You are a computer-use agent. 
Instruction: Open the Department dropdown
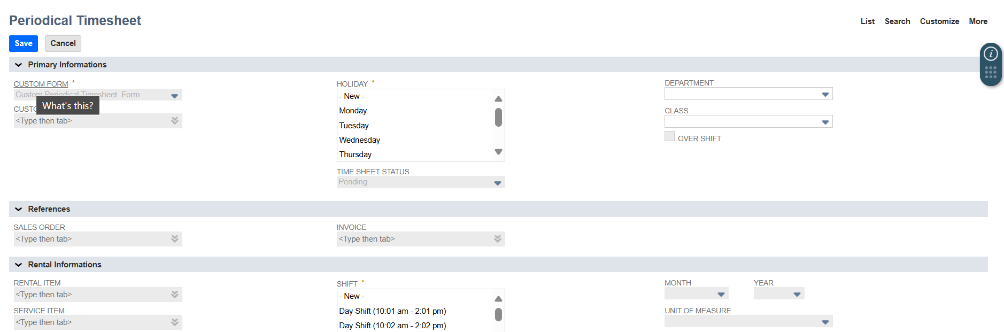tap(827, 94)
